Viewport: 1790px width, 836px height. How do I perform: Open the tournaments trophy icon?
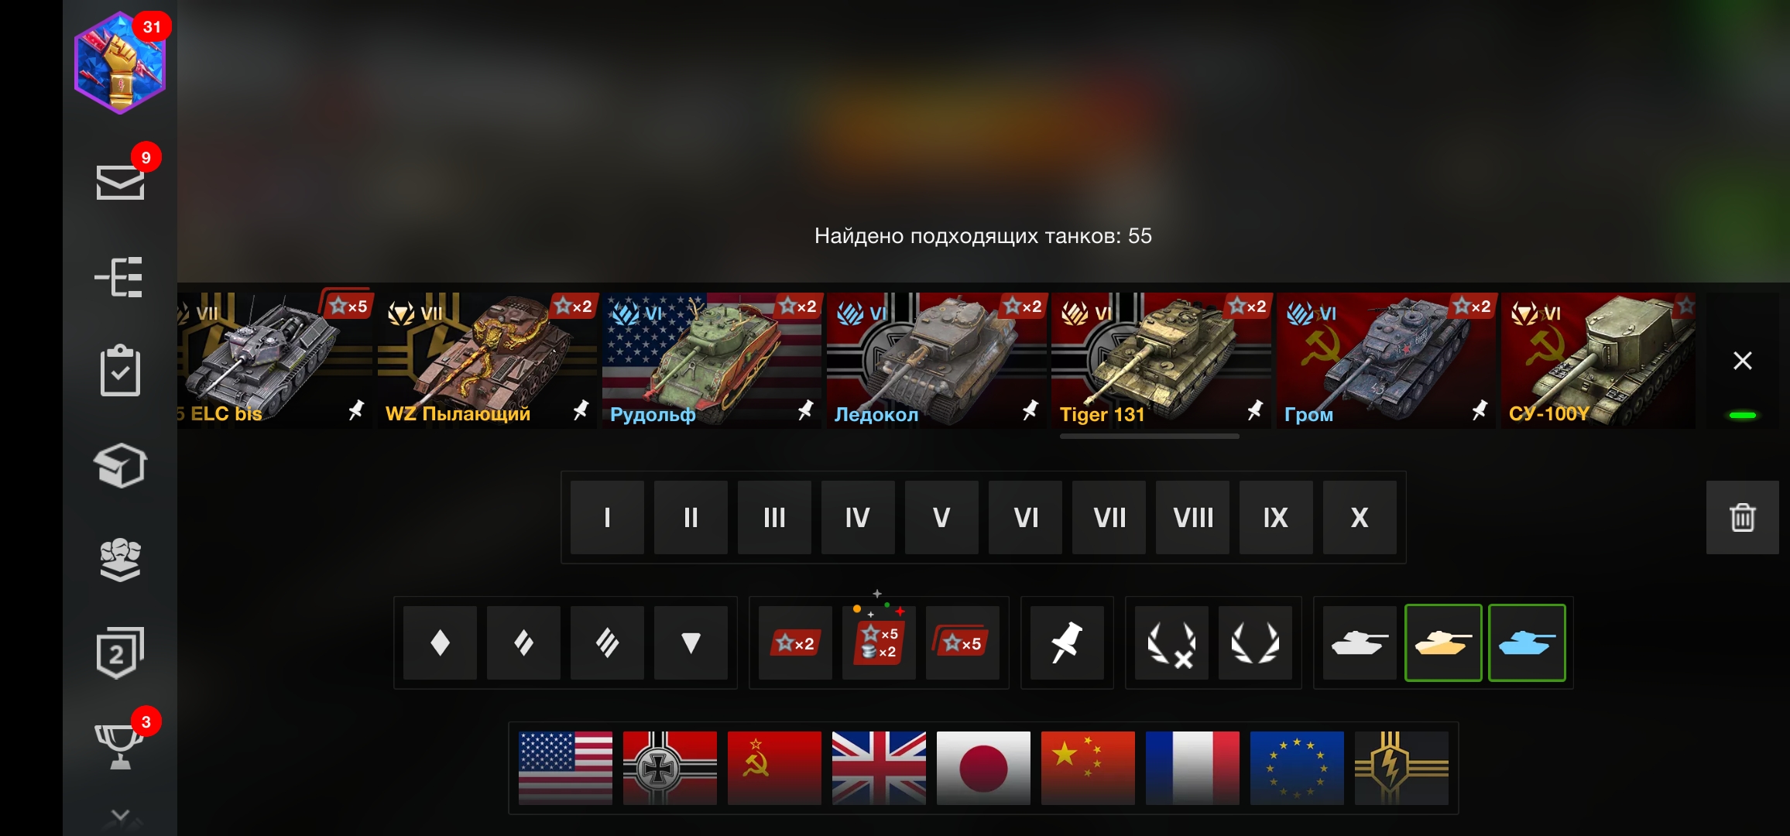pyautogui.click(x=118, y=745)
